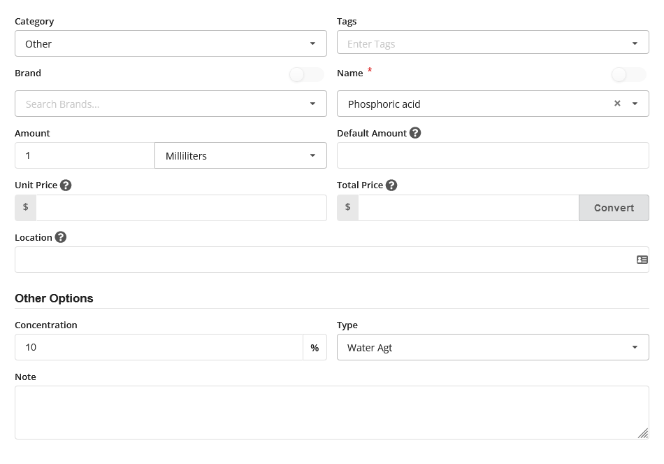Click into the Concentration field
This screenshot has width=664, height=464.
(x=159, y=347)
